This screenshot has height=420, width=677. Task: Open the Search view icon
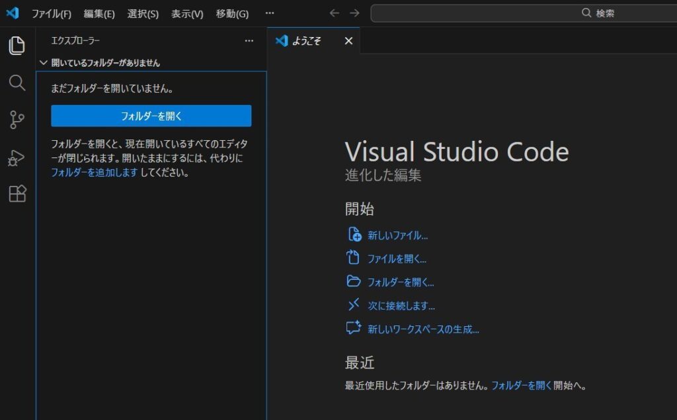[x=17, y=83]
